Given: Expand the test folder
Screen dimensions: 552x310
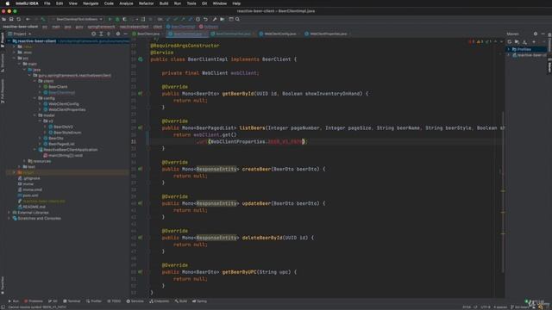Looking at the screenshot, I should 19,166.
